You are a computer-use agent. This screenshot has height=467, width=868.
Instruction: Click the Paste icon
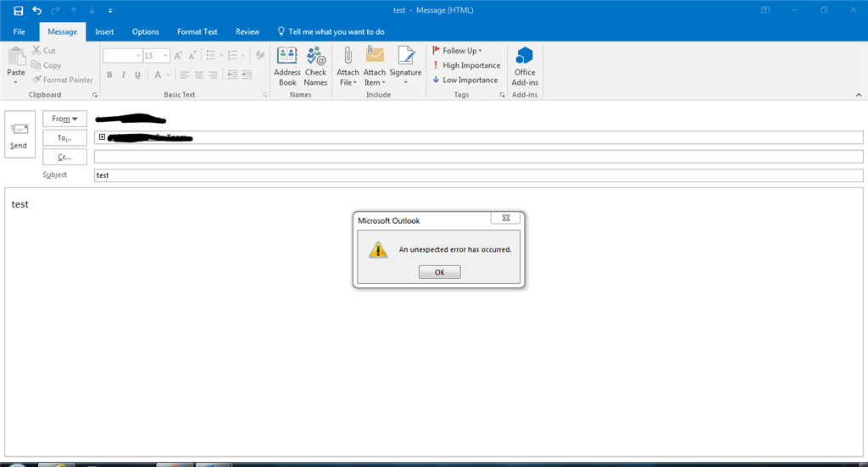point(16,57)
